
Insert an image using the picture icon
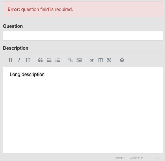pyautogui.click(x=79, y=60)
